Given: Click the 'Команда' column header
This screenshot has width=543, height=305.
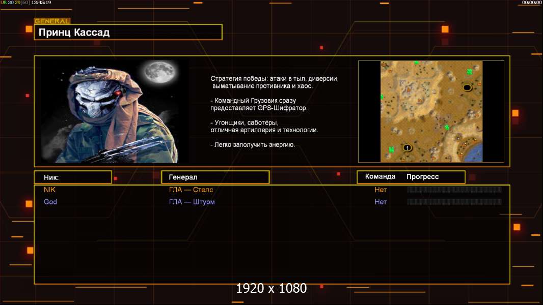Looking at the screenshot, I should pos(380,176).
